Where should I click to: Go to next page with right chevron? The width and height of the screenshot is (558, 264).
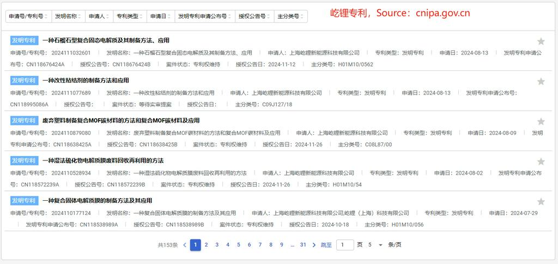tap(314, 245)
